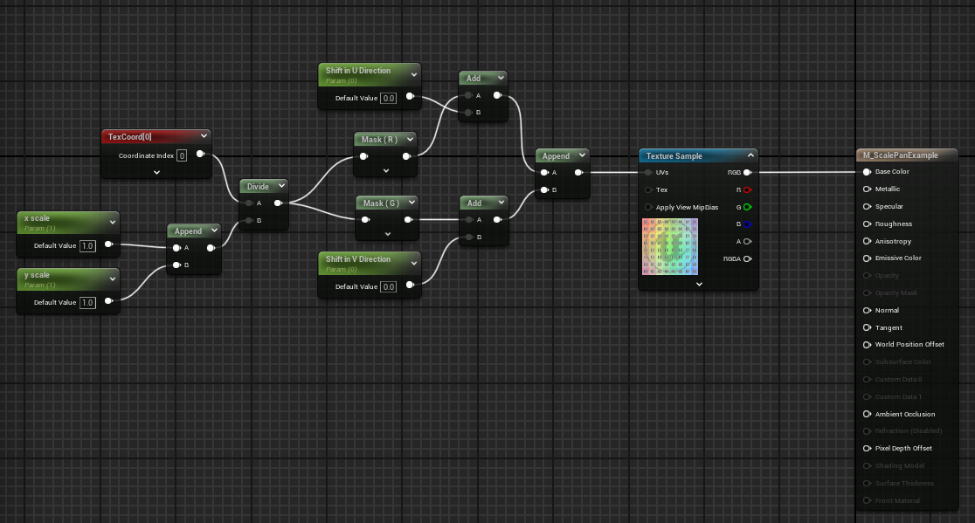Click the Base Color input pin

pos(867,172)
